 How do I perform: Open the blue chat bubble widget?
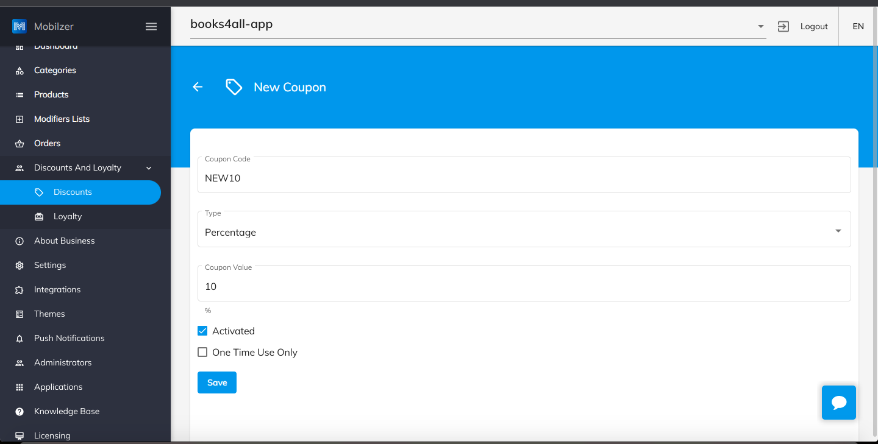pos(839,403)
